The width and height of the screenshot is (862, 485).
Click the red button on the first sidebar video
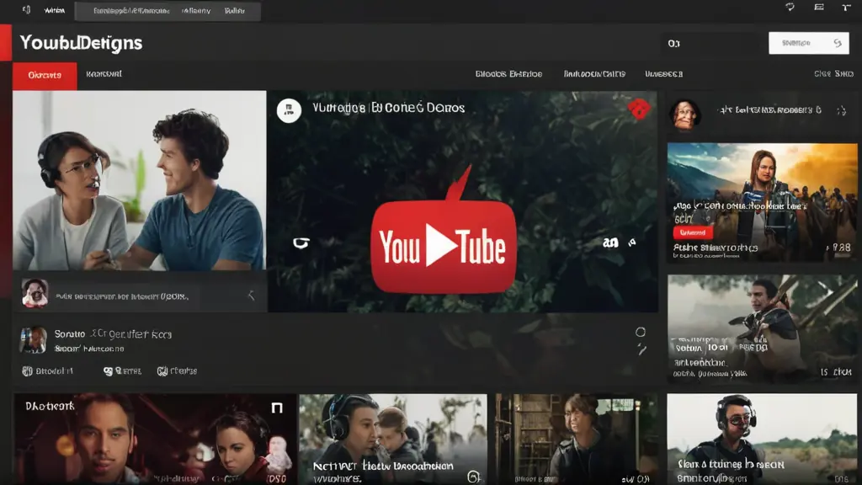click(693, 232)
